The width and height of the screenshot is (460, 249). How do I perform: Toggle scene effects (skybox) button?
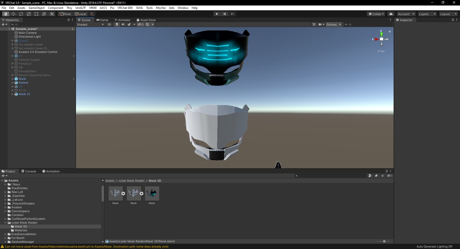pos(129,25)
